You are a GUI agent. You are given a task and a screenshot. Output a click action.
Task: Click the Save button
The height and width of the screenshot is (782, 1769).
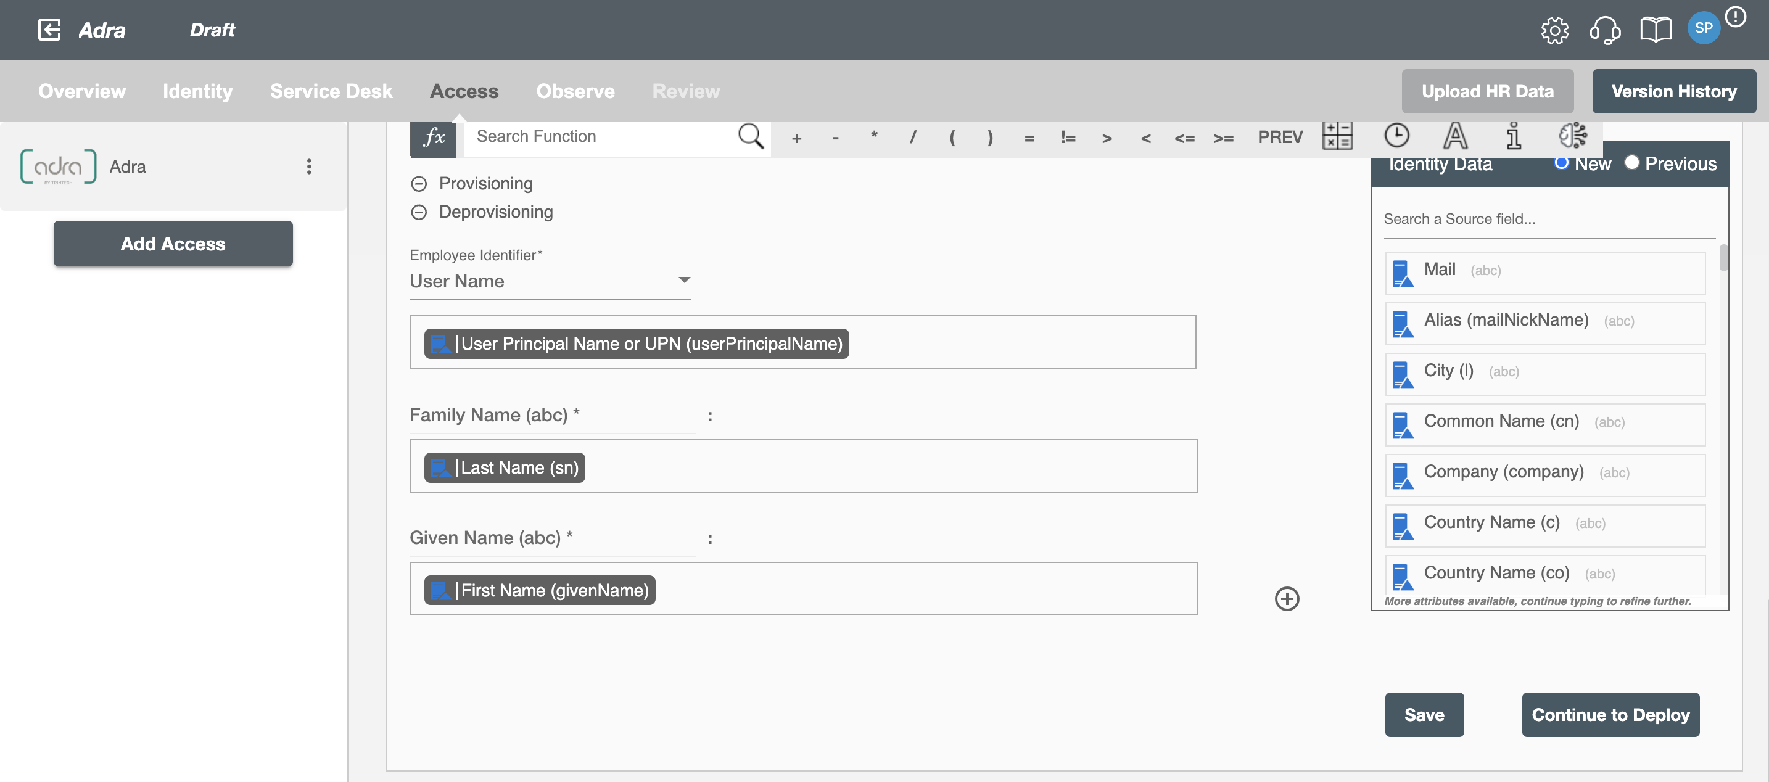(x=1424, y=715)
